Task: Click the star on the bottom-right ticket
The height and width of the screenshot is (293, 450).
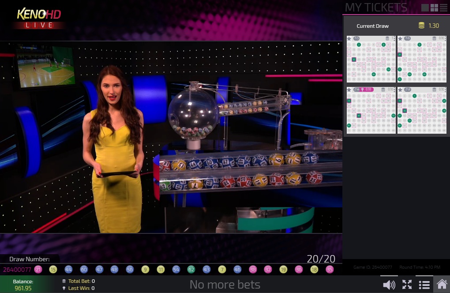Action: tap(400, 90)
